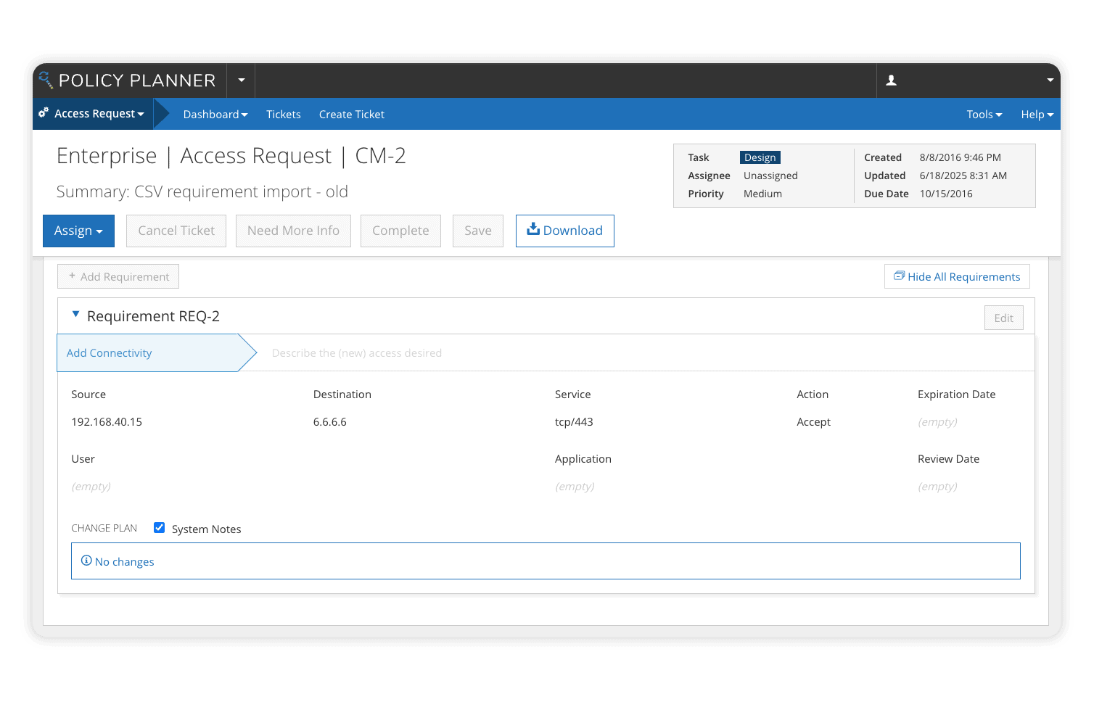The height and width of the screenshot is (702, 1094).
Task: Click the Cancel Ticket button
Action: click(176, 231)
